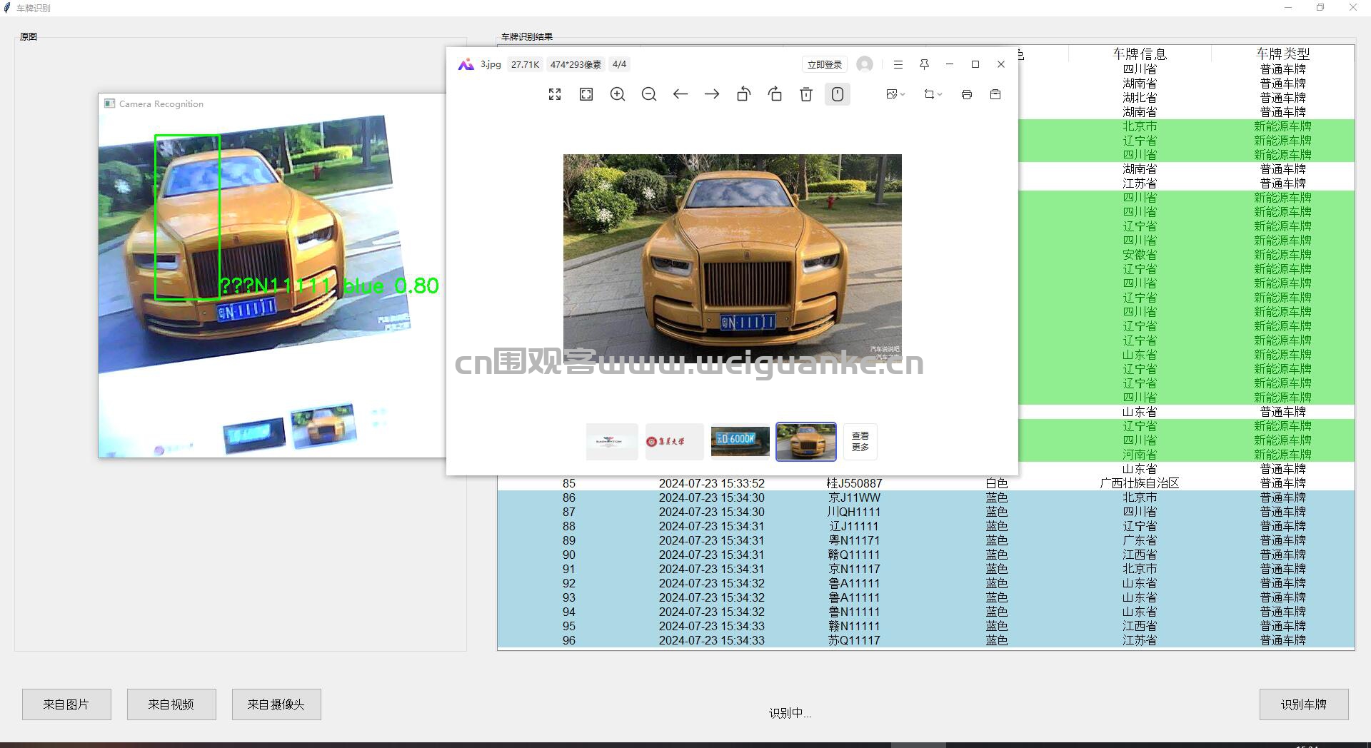Minimize the image viewer window
1371x748 pixels.
(950, 64)
